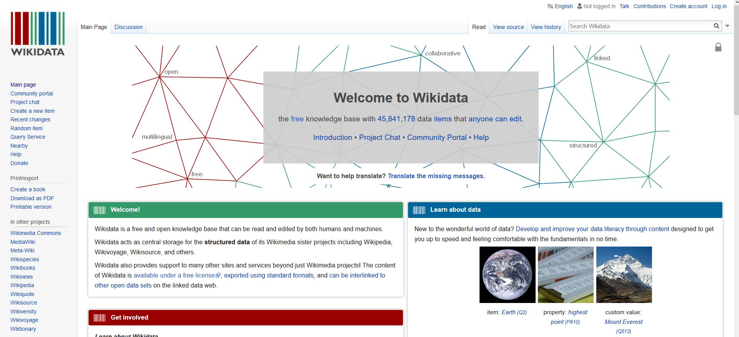Open a Random item
The width and height of the screenshot is (739, 337).
pos(26,128)
